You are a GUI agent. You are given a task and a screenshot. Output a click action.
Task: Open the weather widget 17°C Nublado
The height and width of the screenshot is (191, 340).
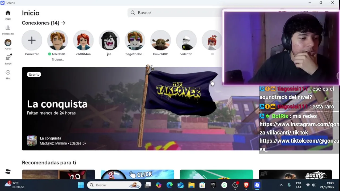[15, 185]
